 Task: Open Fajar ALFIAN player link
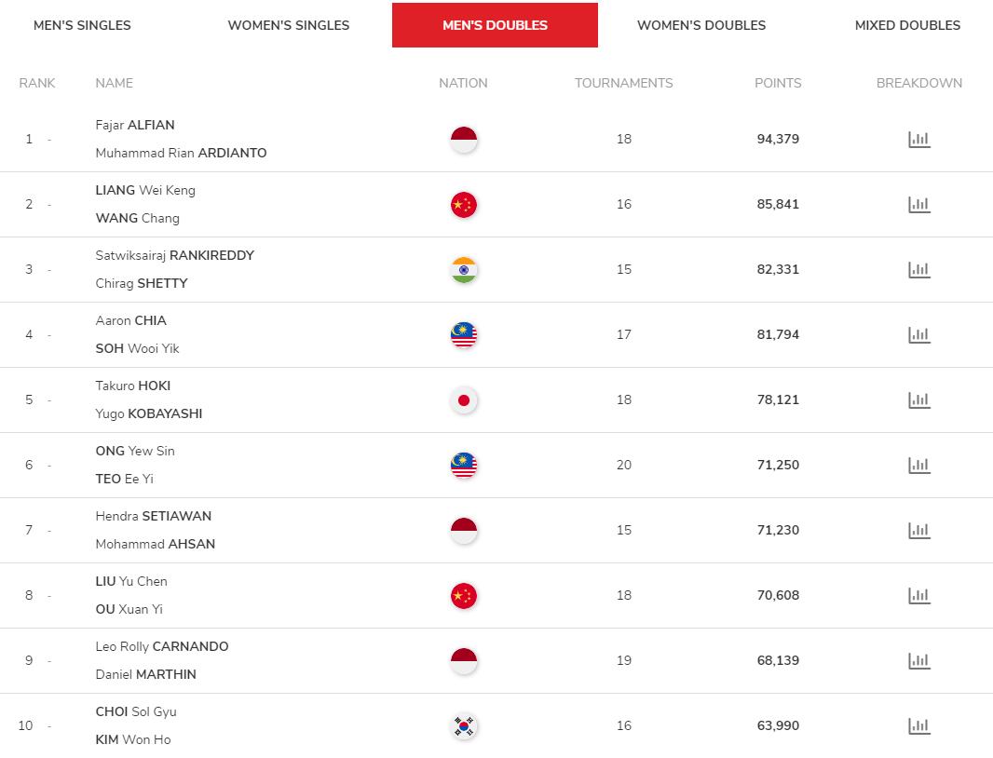[135, 125]
